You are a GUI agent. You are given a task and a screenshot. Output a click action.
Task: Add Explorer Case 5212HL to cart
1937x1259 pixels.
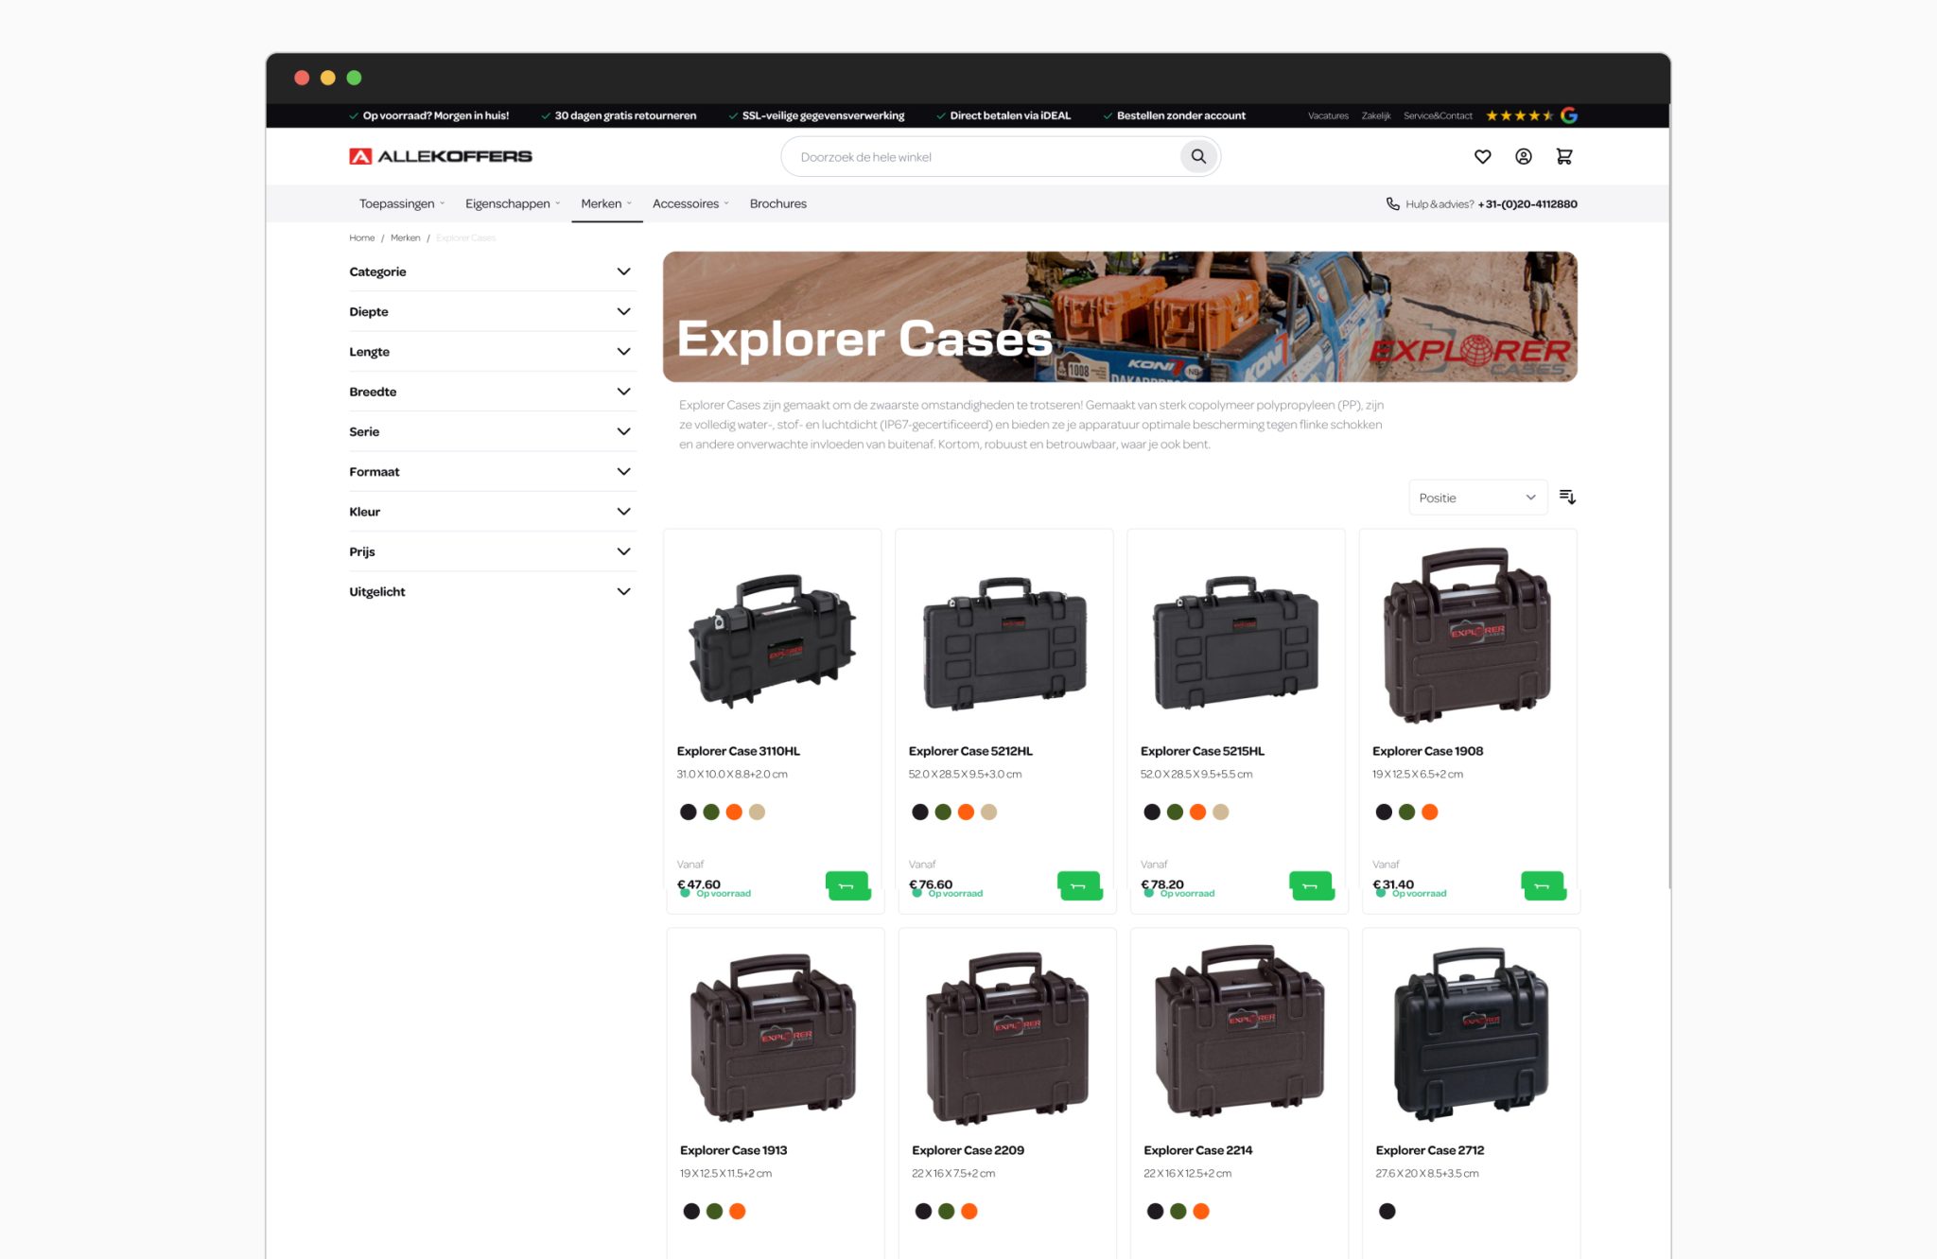(1080, 885)
